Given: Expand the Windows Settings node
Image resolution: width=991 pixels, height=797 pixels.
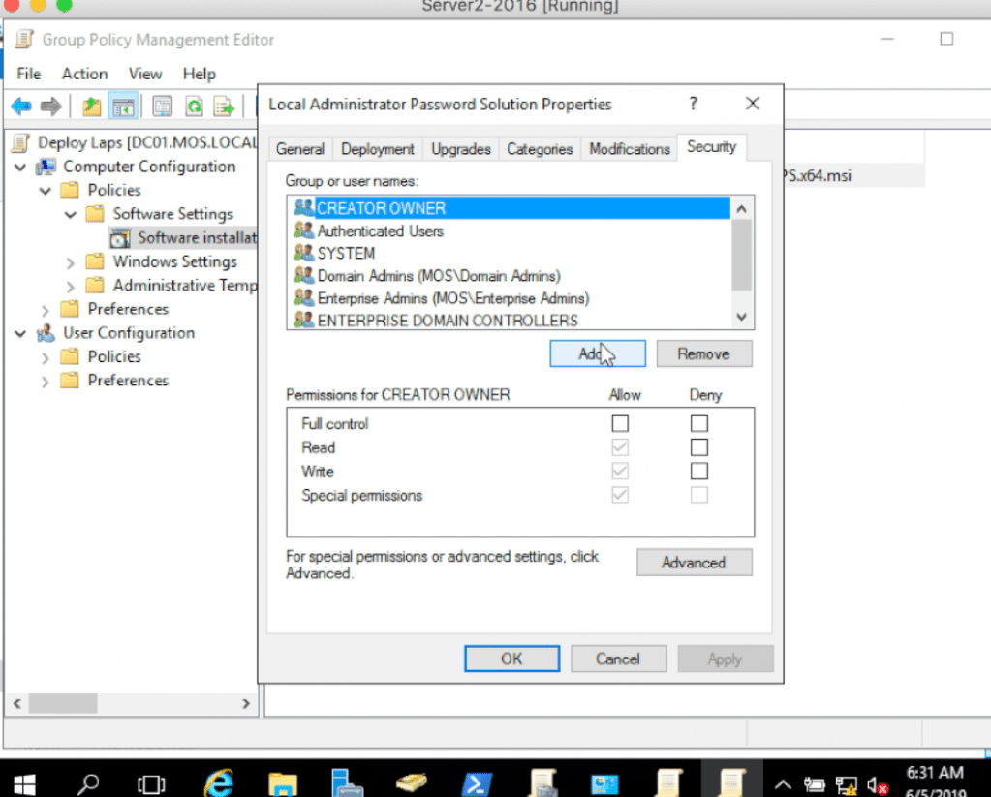Looking at the screenshot, I should [x=69, y=261].
